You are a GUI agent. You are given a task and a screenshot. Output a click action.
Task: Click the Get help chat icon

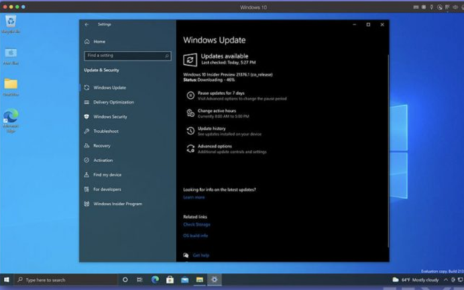click(x=186, y=255)
